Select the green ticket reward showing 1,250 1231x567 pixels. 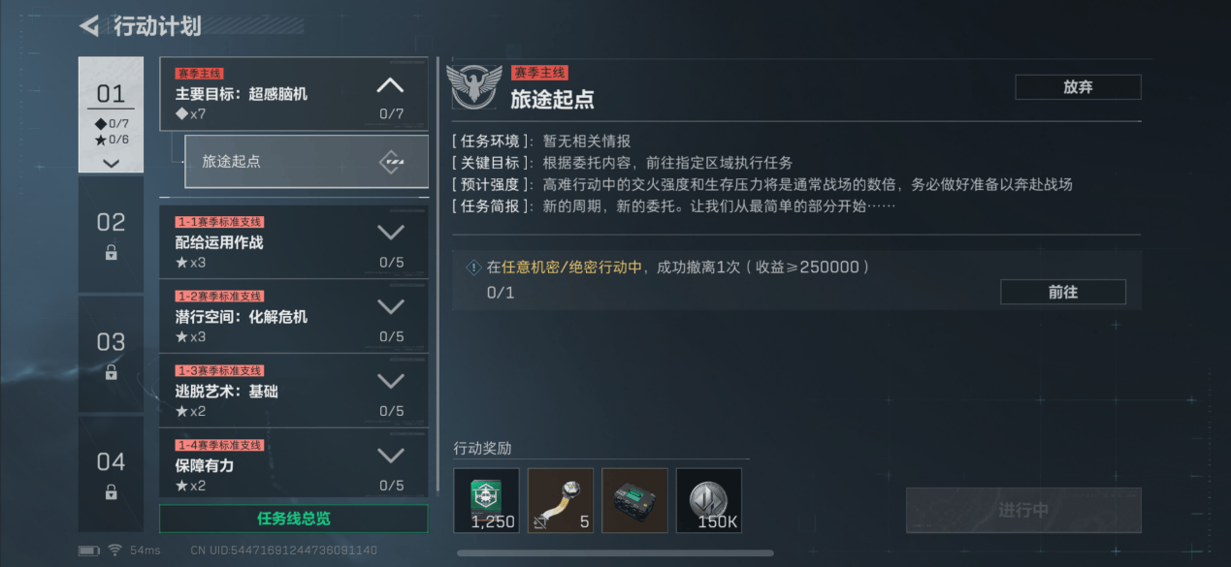coord(486,500)
